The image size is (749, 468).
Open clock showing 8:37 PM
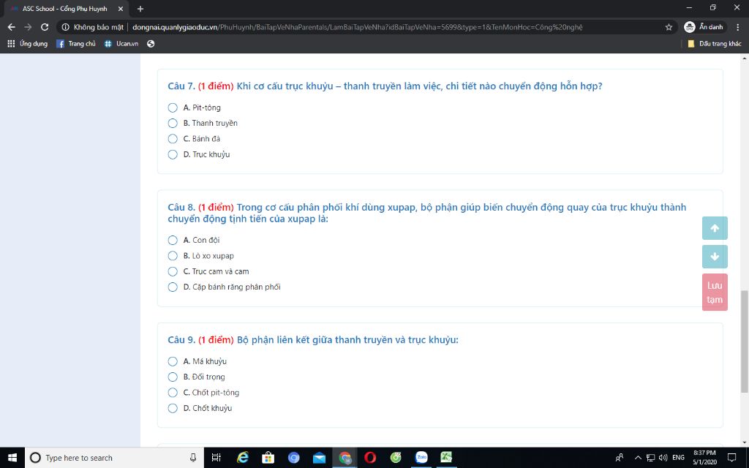(704, 458)
